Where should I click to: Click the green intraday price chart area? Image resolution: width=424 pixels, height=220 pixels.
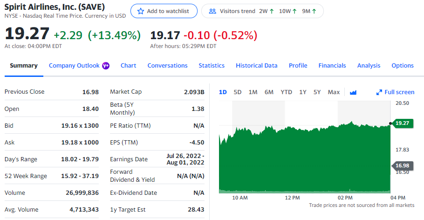[x=304, y=160]
